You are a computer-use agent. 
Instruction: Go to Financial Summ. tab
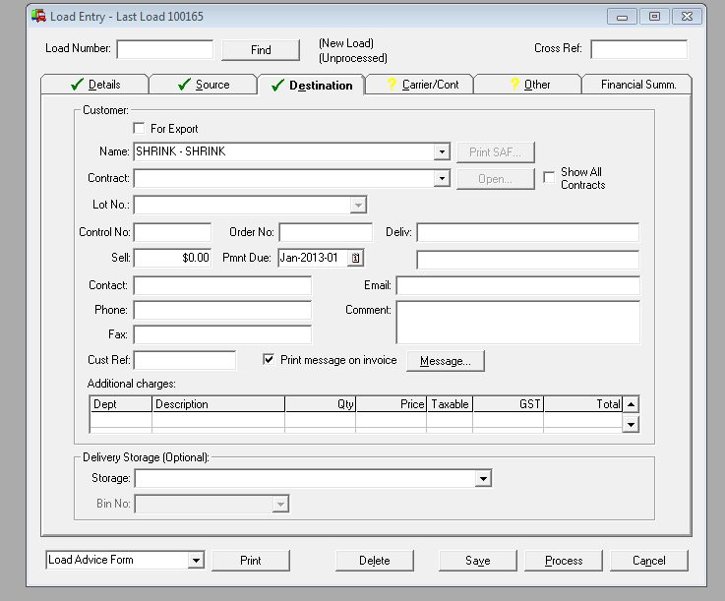637,85
